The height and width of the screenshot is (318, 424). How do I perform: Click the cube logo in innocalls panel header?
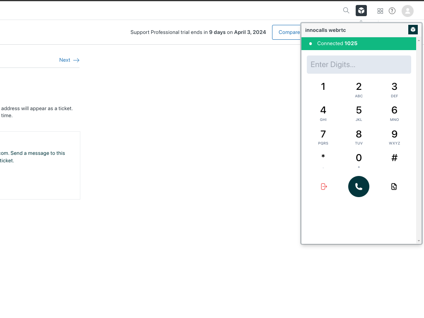pyautogui.click(x=413, y=30)
